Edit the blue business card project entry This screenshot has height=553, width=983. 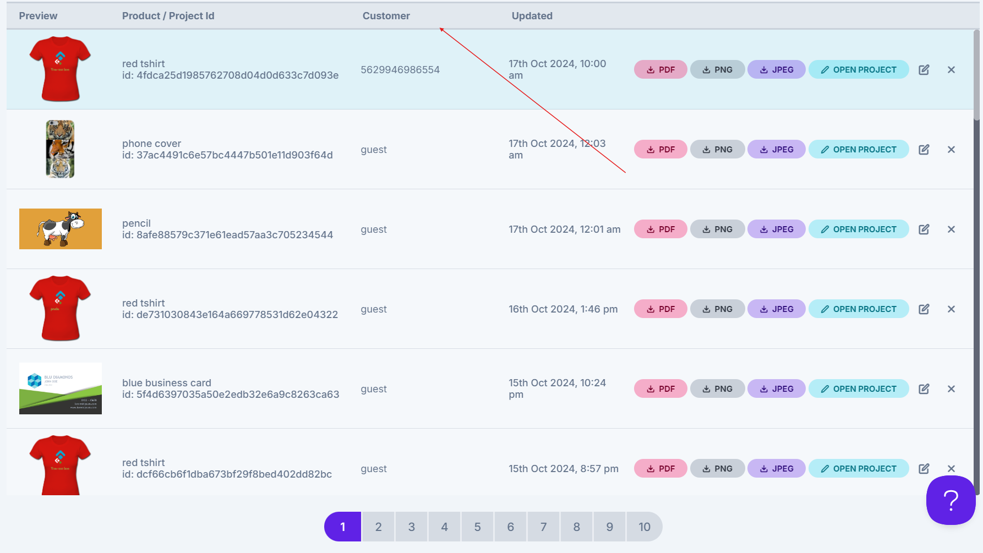pos(924,389)
